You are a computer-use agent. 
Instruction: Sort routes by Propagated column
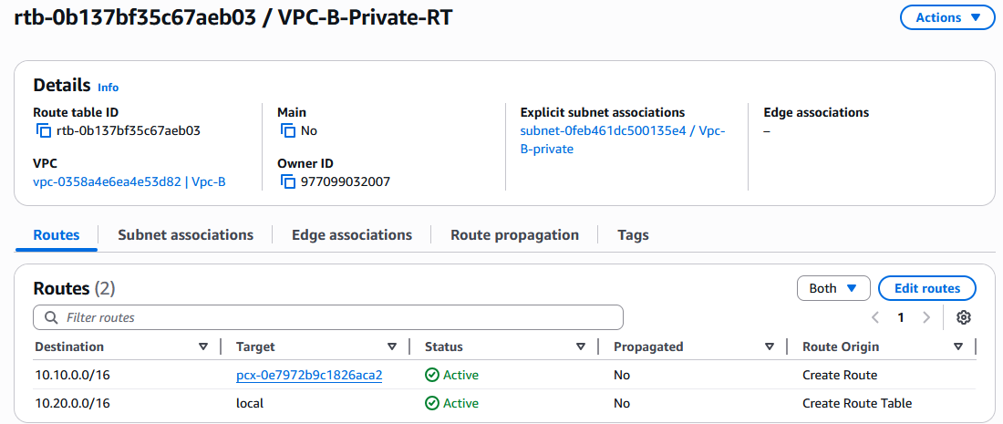click(x=770, y=346)
